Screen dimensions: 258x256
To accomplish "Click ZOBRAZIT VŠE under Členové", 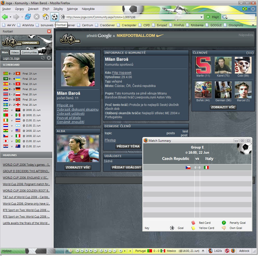I will coord(223,107).
